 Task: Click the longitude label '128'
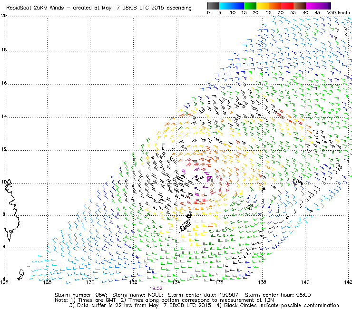(47, 282)
